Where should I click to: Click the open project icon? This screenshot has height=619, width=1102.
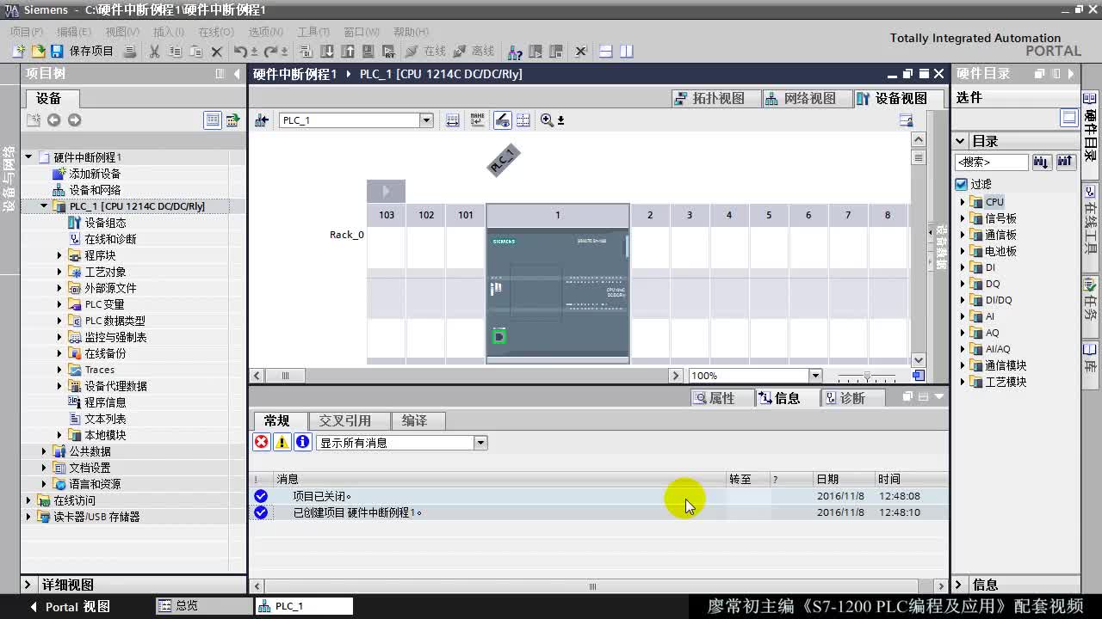[38, 52]
